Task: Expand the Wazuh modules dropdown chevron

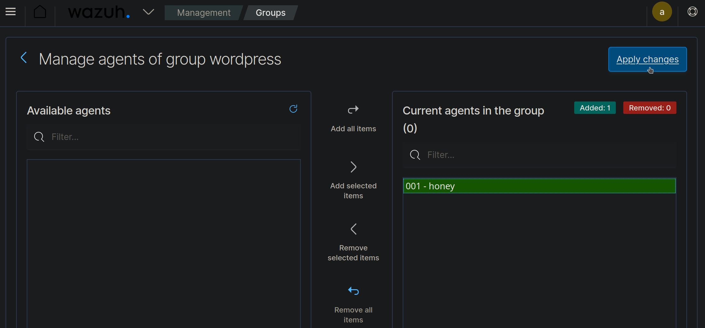Action: (x=149, y=12)
